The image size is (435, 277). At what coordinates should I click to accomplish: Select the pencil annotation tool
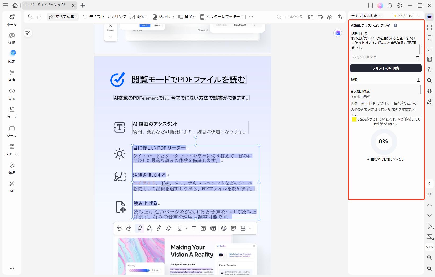click(159, 228)
